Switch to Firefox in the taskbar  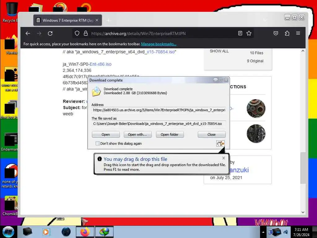85,232
